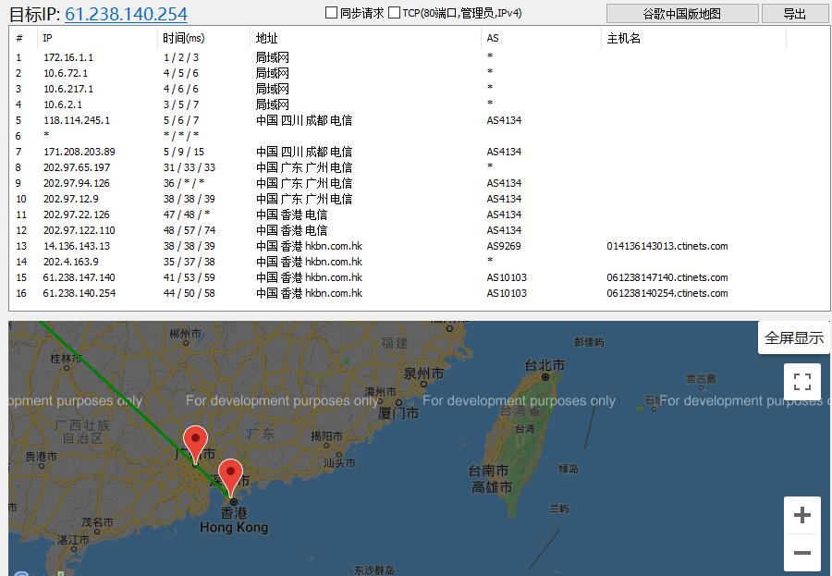Click the 泉州市 label on map
This screenshot has height=576, width=832.
pos(423,374)
